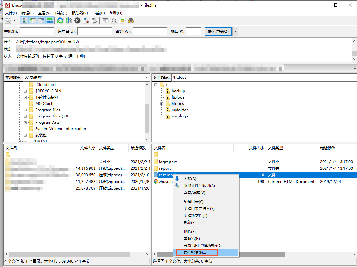
Task: Expand the 安装包 folder node
Action: [25, 135]
